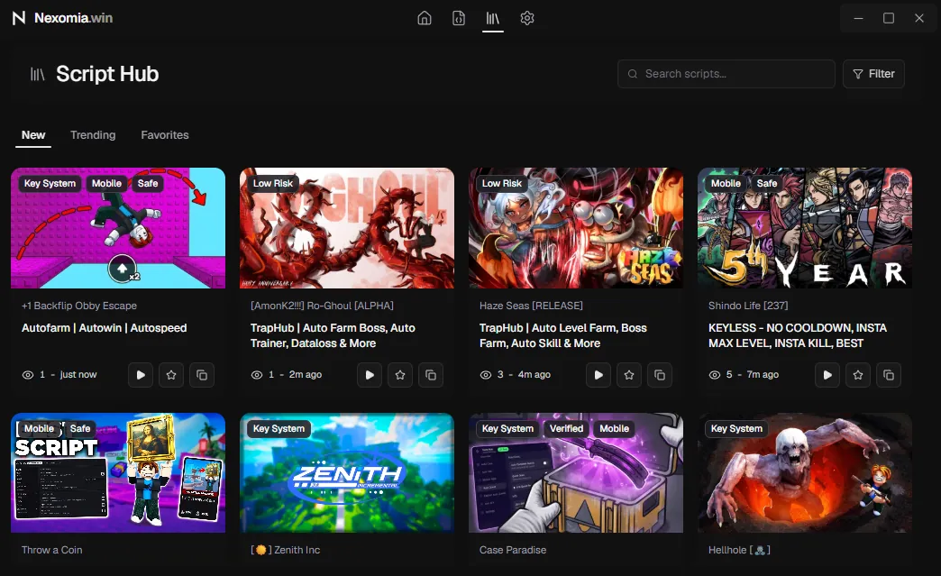941x576 pixels.
Task: Open the +1 Backflip Obby Escape thumbnail
Action: coord(118,228)
